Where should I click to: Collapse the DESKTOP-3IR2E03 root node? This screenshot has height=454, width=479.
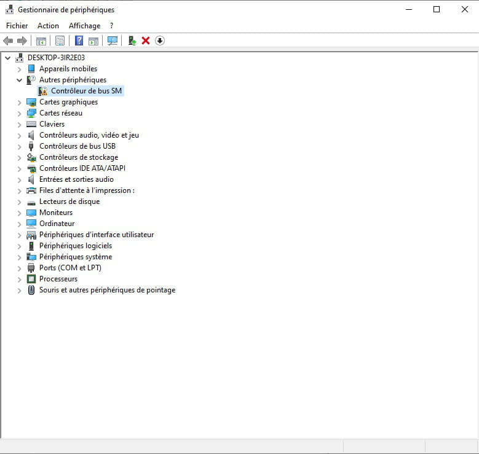[8, 58]
